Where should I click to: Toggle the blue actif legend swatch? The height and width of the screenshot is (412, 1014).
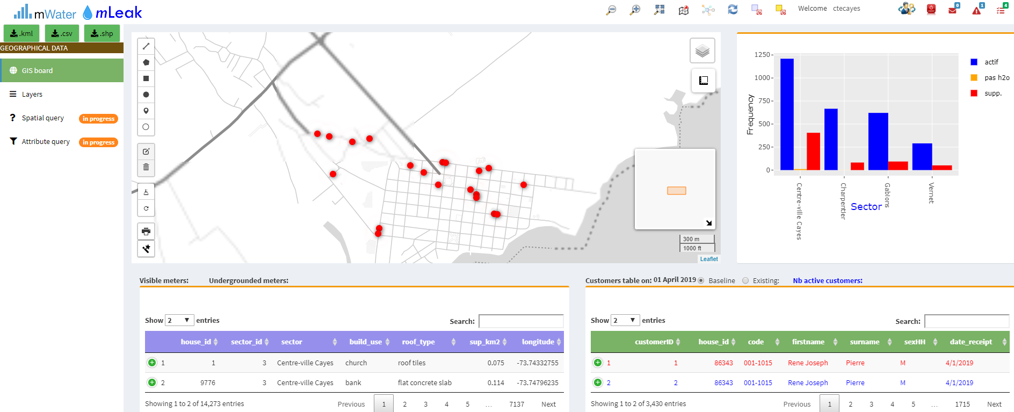974,62
